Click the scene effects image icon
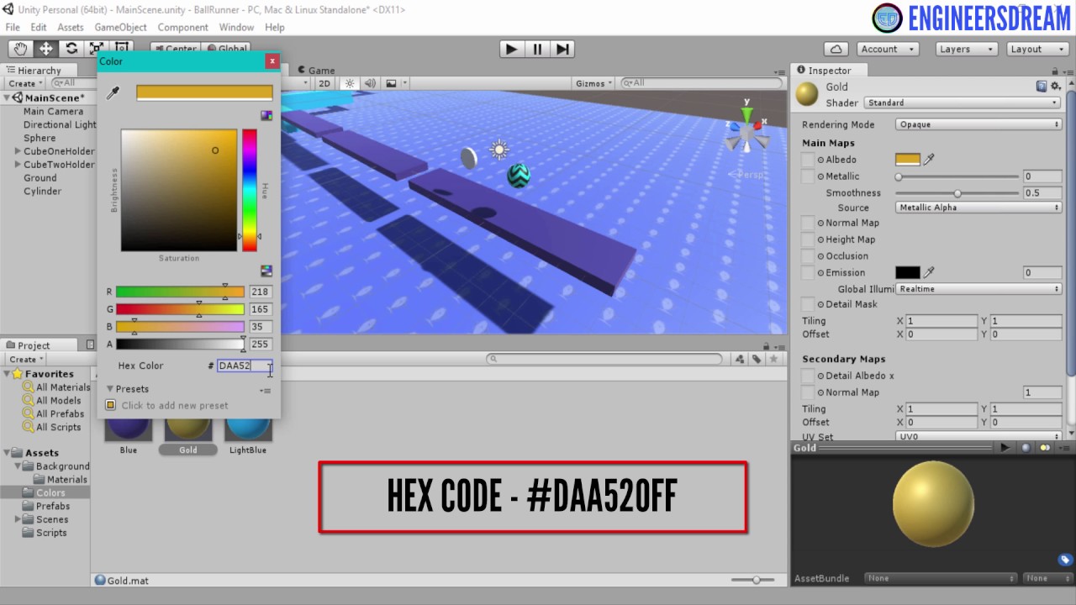Viewport: 1076px width, 605px height. click(x=391, y=83)
